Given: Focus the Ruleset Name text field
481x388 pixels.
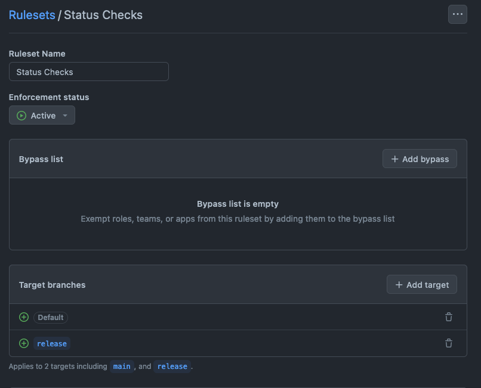Looking at the screenshot, I should [x=89, y=72].
